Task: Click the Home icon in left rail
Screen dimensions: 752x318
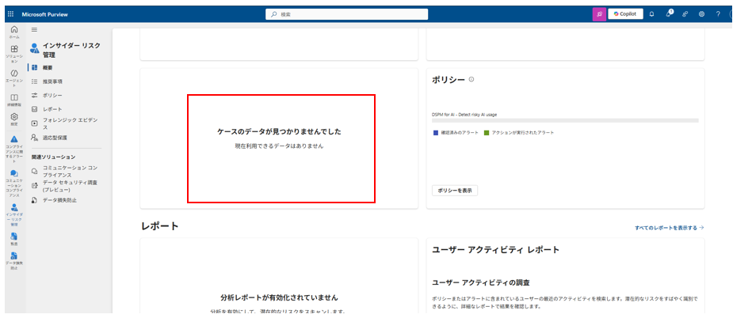Action: tap(14, 32)
